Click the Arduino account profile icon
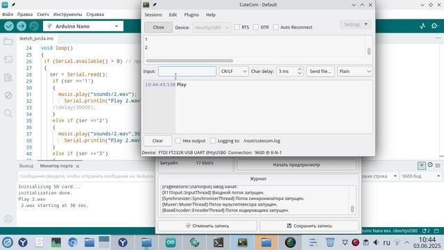Image resolution: width=444 pixels, height=250 pixels. pyautogui.click(x=8, y=219)
